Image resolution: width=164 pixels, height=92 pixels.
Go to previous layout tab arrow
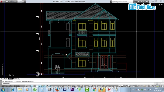point(3,79)
